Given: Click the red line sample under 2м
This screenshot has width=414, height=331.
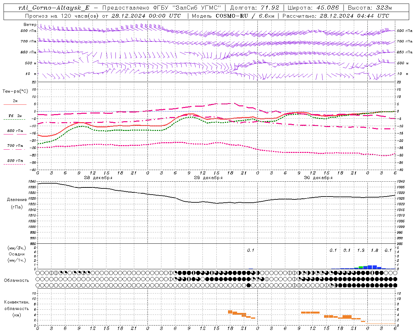Looking at the screenshot, I should [15, 105].
